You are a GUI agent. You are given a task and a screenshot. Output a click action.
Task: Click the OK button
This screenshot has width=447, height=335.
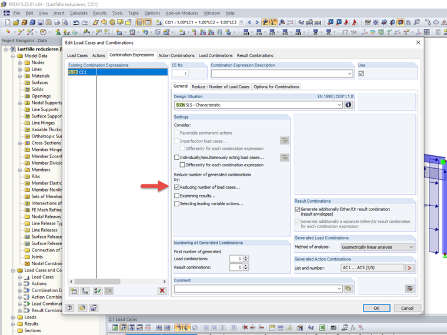pos(376,308)
